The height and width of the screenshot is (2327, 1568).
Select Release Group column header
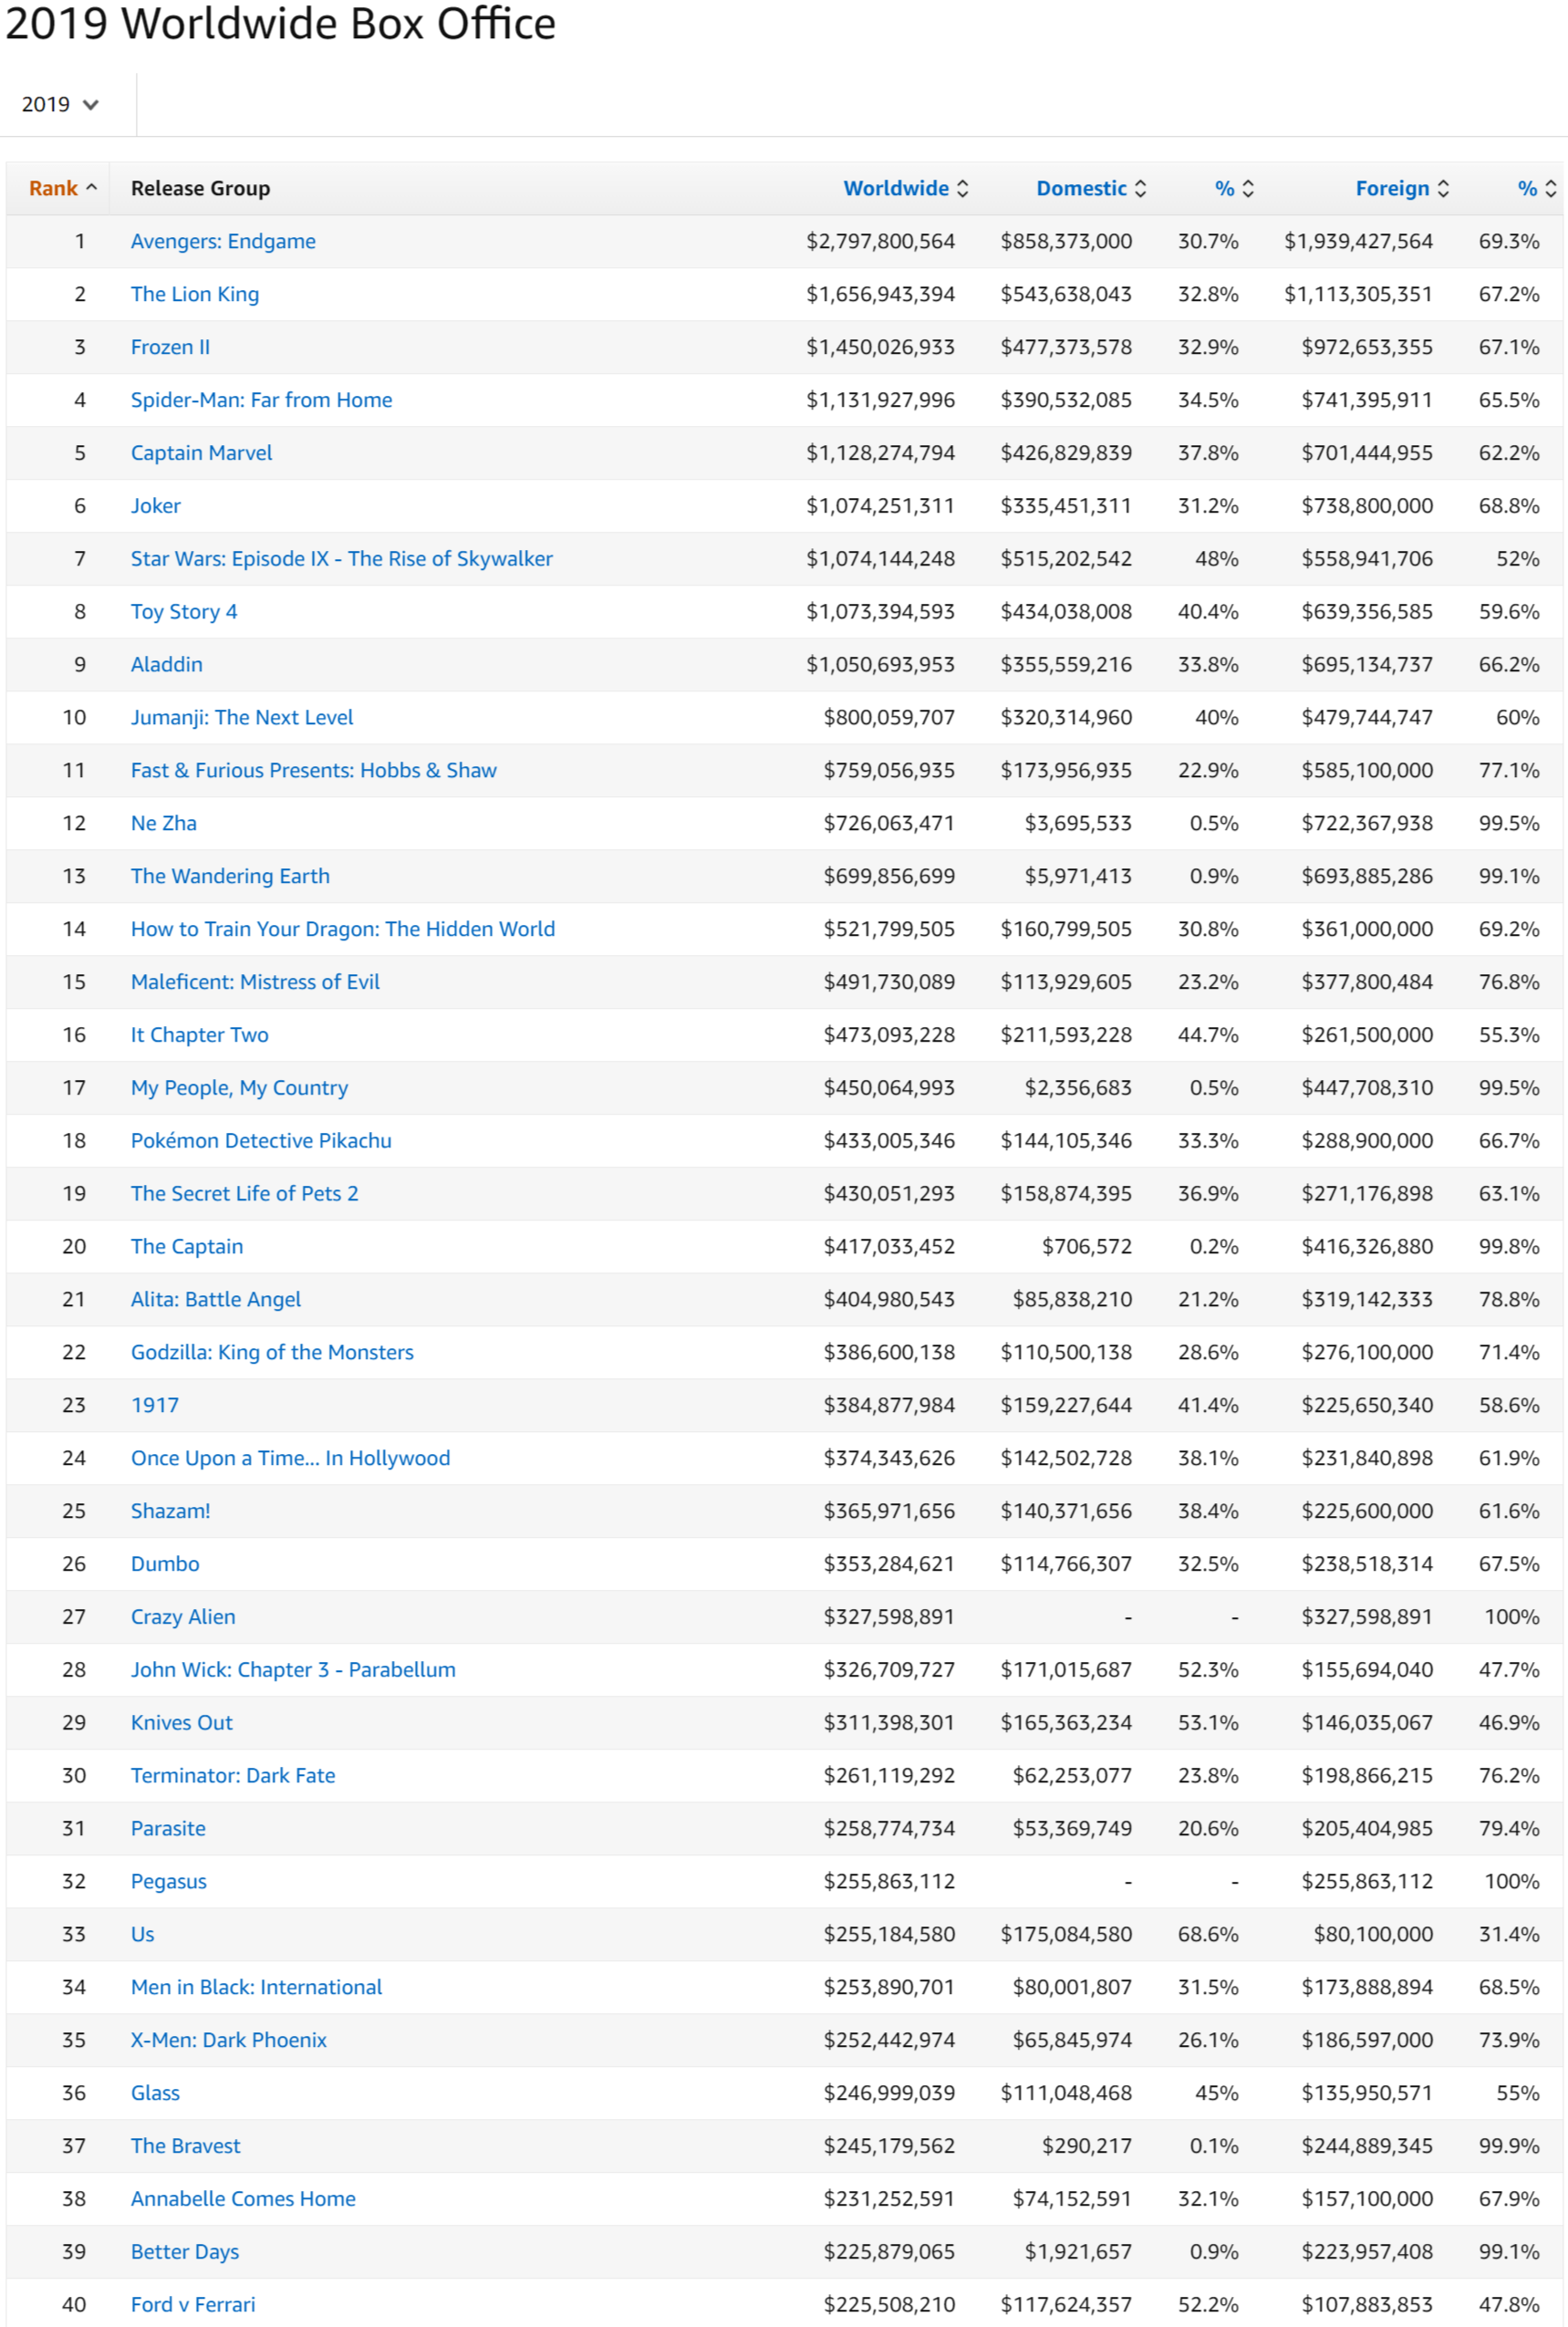click(201, 188)
